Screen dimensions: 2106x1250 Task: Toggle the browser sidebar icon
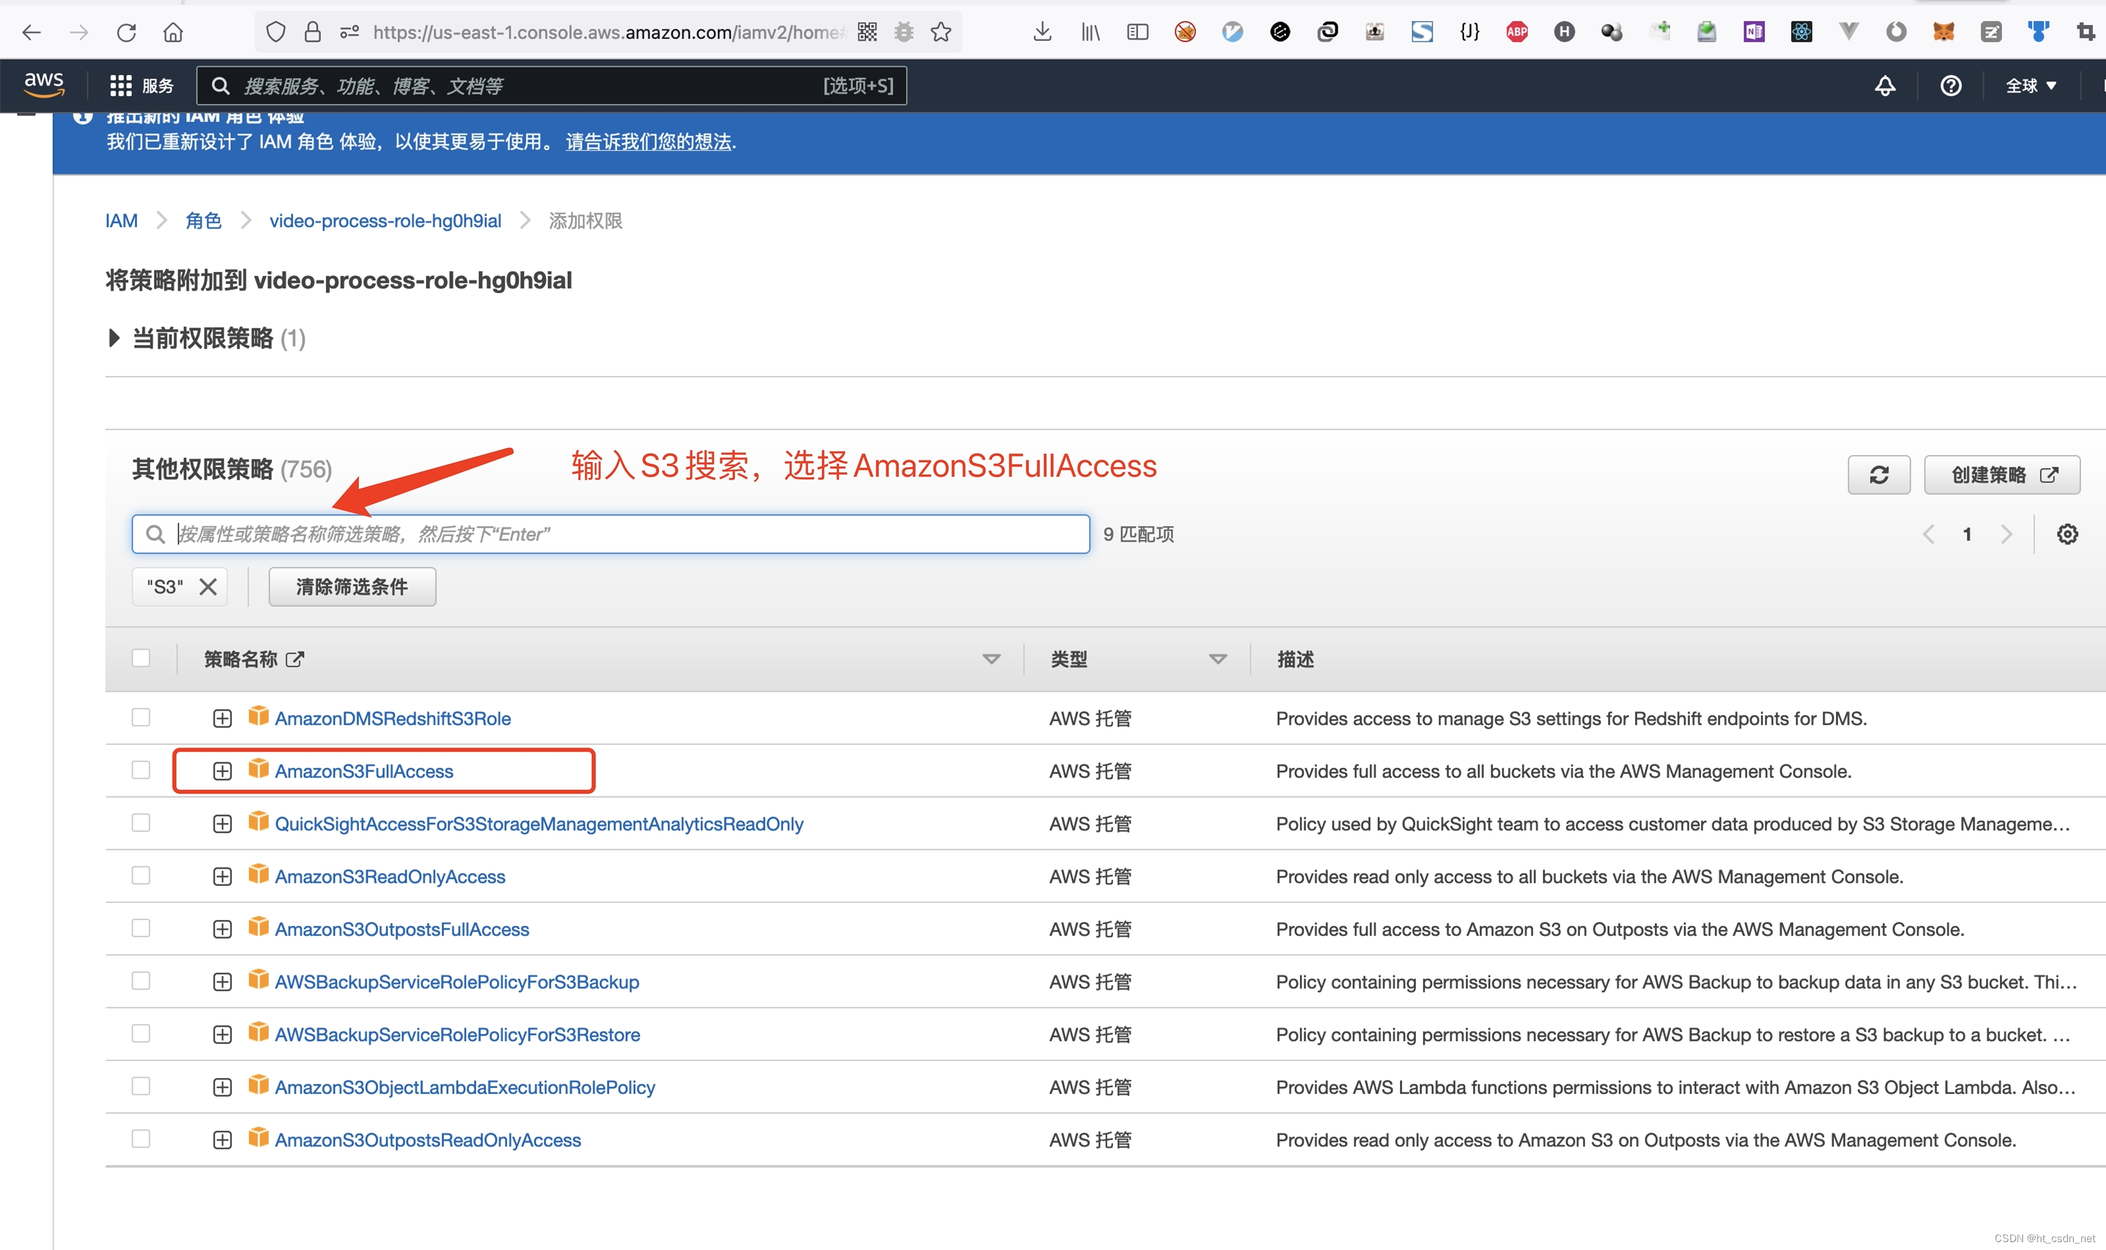coord(1138,32)
